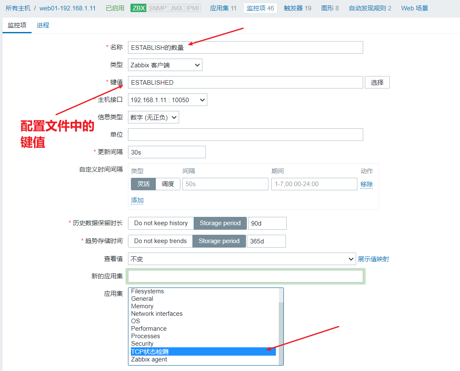Screen dimensions: 460x371
Task: Open the 信息类型 数字 dropdown
Action: (x=153, y=117)
